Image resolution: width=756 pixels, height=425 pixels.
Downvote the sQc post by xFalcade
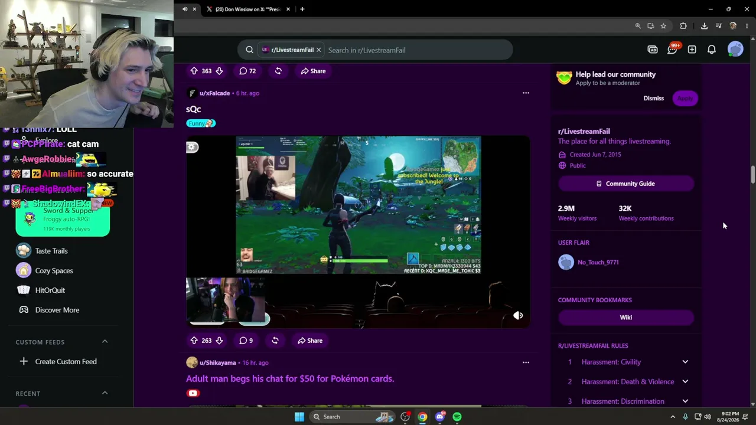point(219,341)
